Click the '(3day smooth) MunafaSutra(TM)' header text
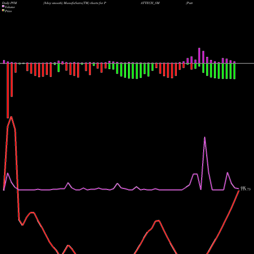 (x=66, y=3)
